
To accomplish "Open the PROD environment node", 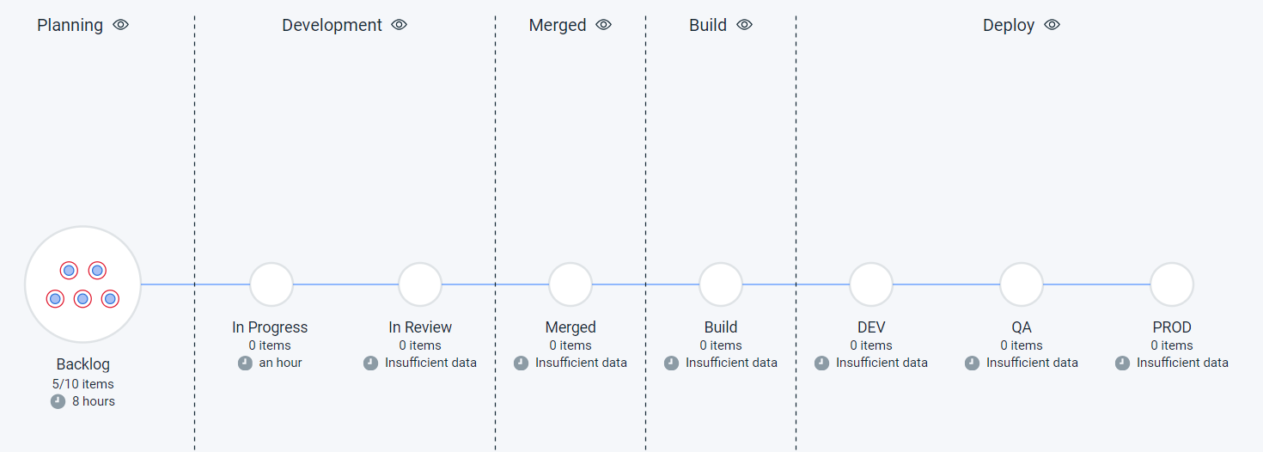I will click(1172, 284).
